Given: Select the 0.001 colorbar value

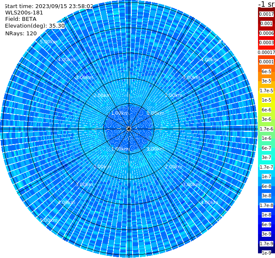Looking at the screenshot, I should [x=266, y=23].
